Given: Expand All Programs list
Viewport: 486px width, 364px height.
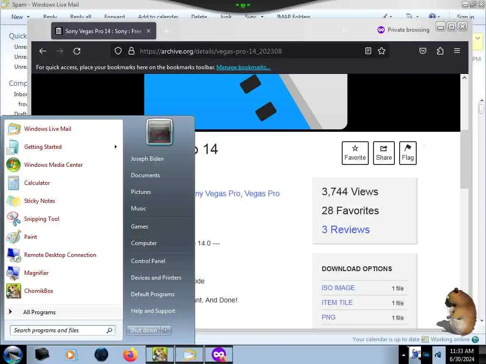Looking at the screenshot, I should click(x=64, y=312).
